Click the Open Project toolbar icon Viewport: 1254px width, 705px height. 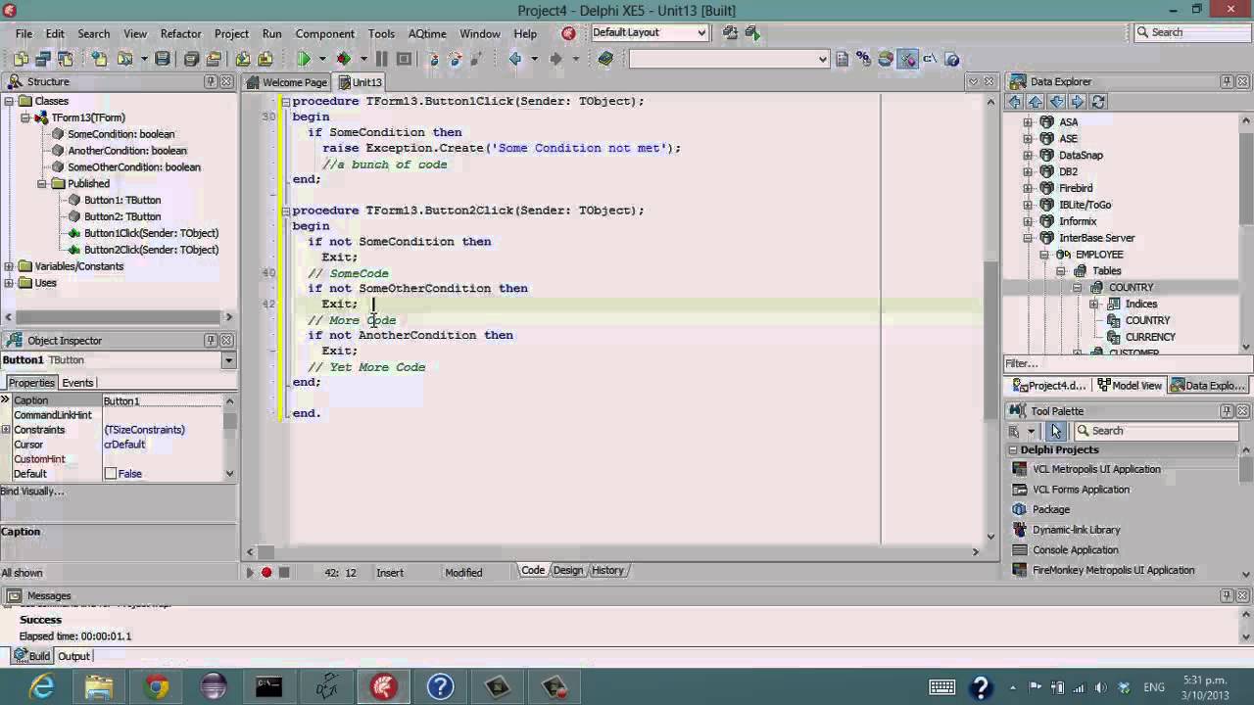[x=213, y=59]
